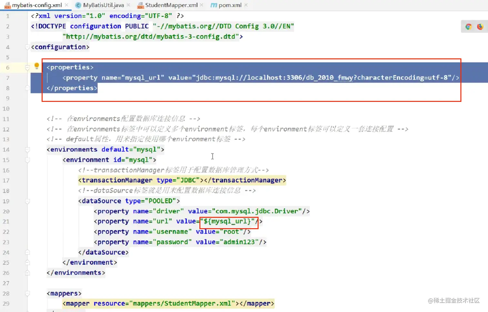488x312 pixels.
Task: Close the StudentMapper.xml tab
Action: [202, 5]
